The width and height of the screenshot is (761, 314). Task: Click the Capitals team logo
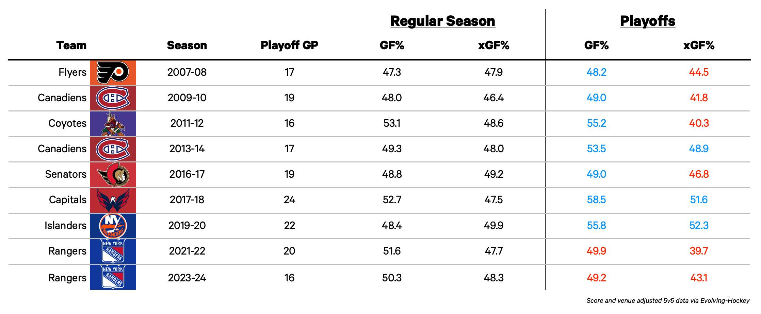[113, 200]
